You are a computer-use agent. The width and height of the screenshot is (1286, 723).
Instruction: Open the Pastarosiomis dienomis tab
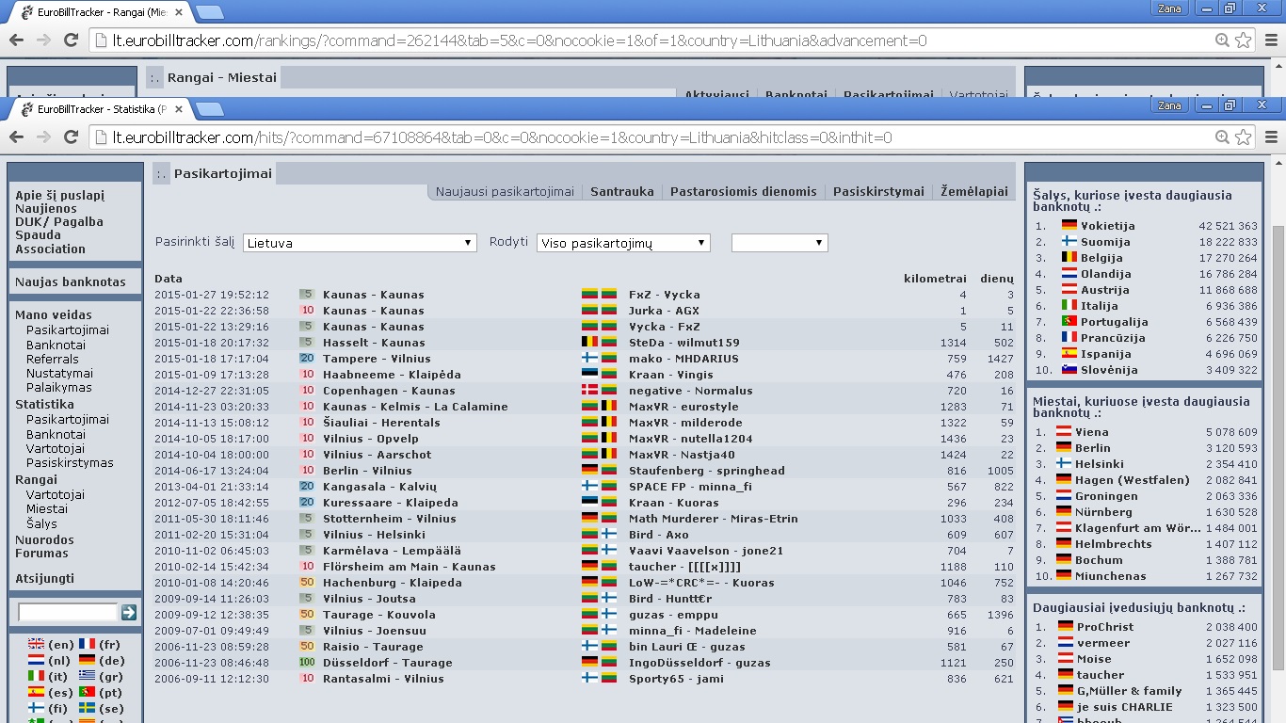[x=744, y=191]
